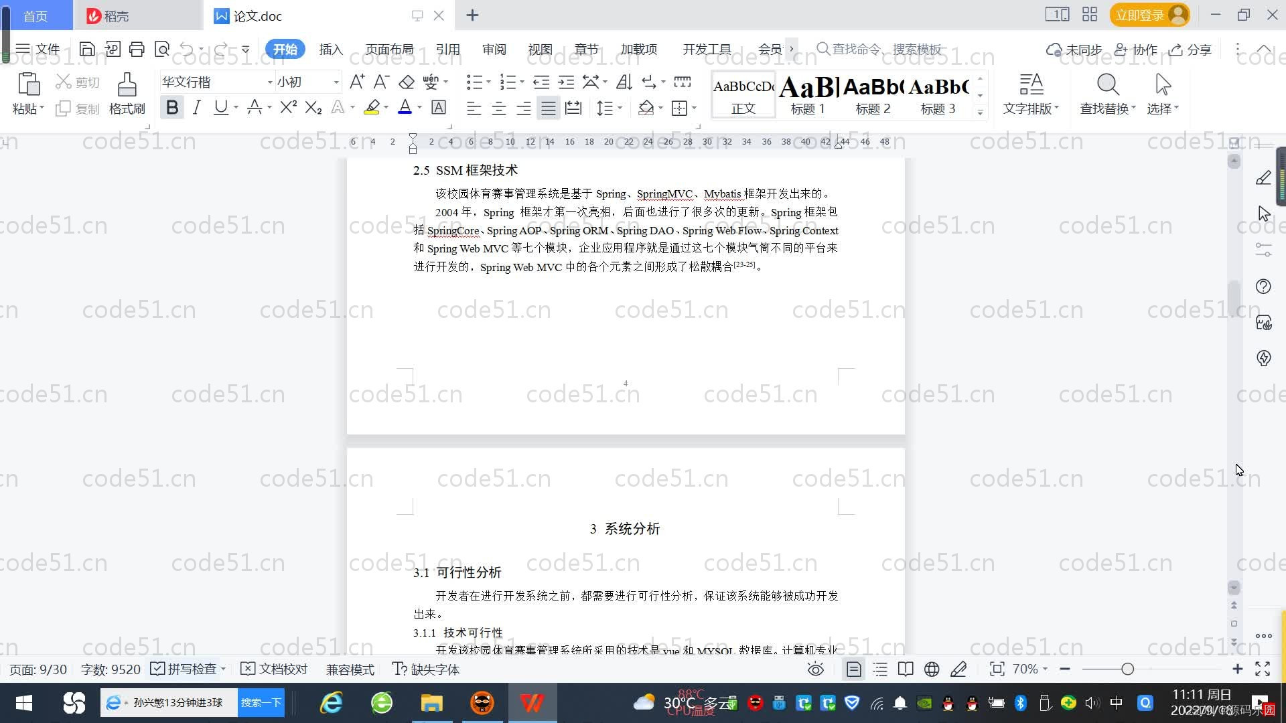The height and width of the screenshot is (723, 1286).
Task: Switch to the 插入 ribbon tab
Action: pyautogui.click(x=331, y=50)
